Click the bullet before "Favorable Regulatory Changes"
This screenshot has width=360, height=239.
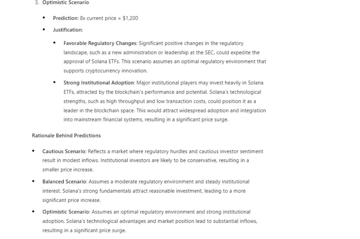pos(54,43)
